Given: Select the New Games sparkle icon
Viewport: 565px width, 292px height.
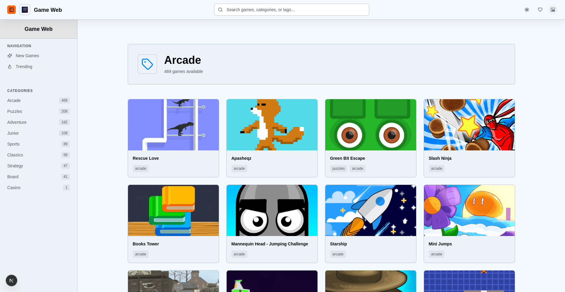Looking at the screenshot, I should pos(10,56).
